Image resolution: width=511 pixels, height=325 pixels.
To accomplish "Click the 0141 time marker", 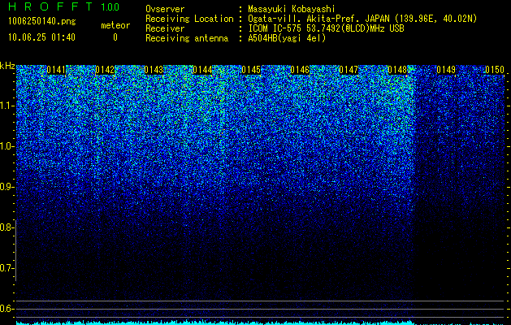I will tap(56, 70).
